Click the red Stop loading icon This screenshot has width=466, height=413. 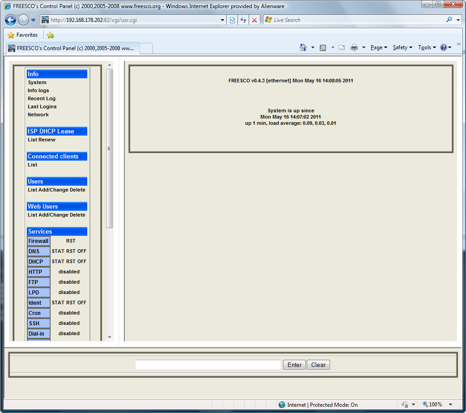pos(254,20)
